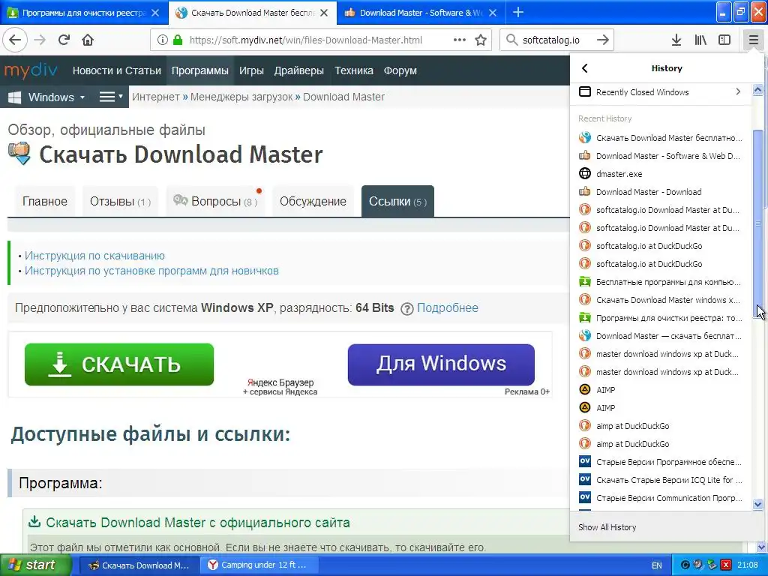Bookmark this page with the star
The image size is (768, 576).
tap(481, 40)
